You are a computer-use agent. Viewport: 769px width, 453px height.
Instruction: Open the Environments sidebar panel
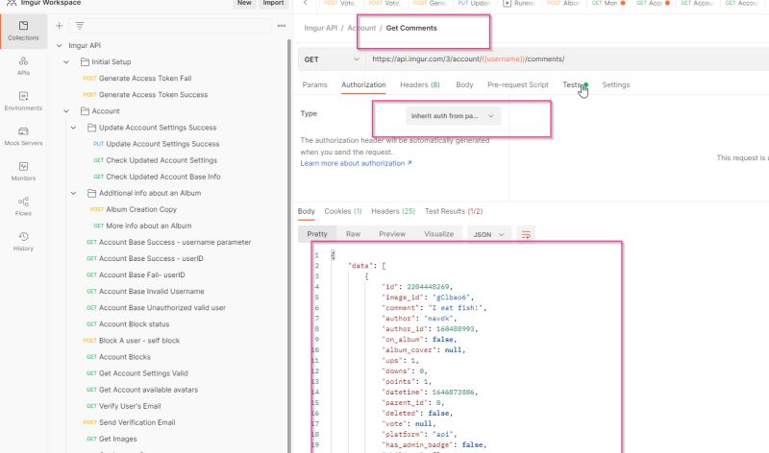coord(23,102)
